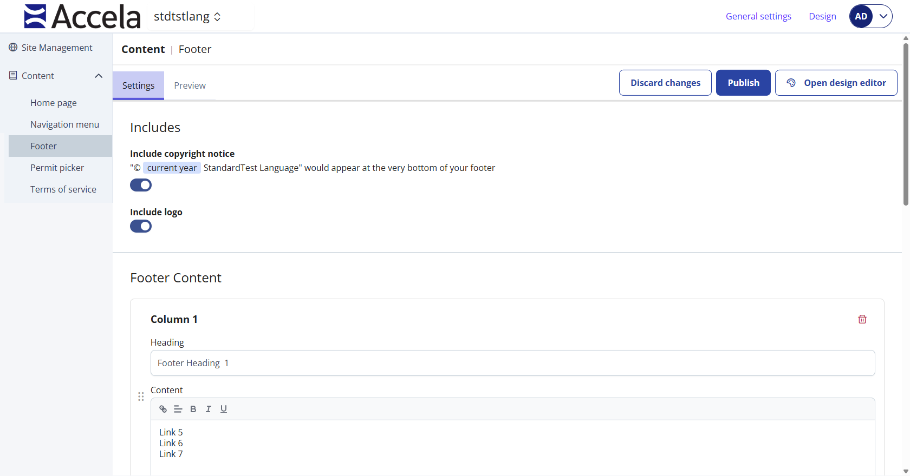Expand the AD user account menu
This screenshot has height=476, width=910.
tap(870, 16)
